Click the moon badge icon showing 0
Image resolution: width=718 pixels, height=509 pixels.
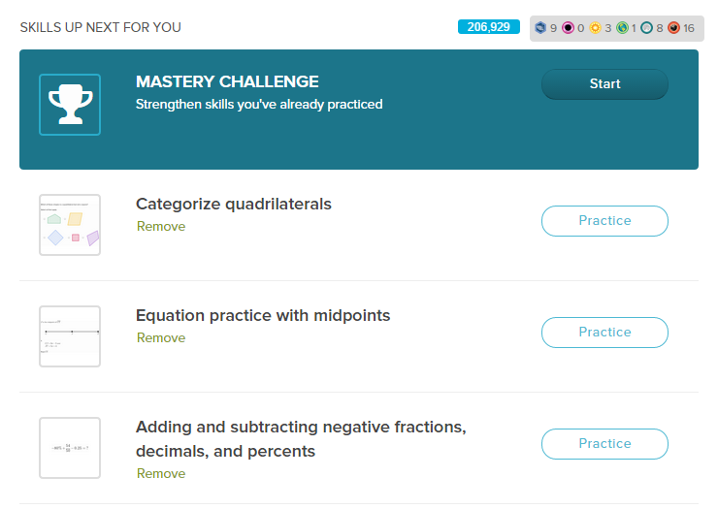click(x=568, y=28)
